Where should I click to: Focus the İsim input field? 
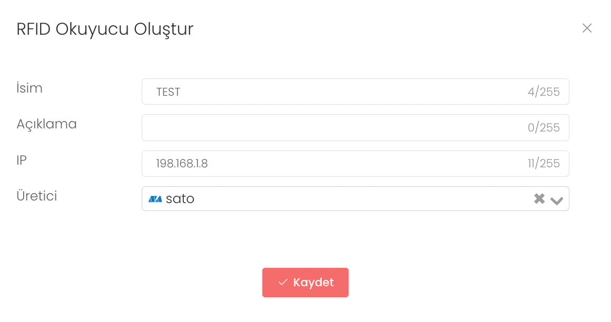pyautogui.click(x=337, y=92)
